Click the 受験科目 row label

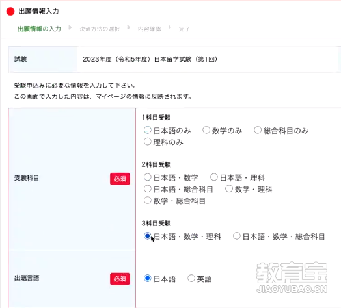27,178
